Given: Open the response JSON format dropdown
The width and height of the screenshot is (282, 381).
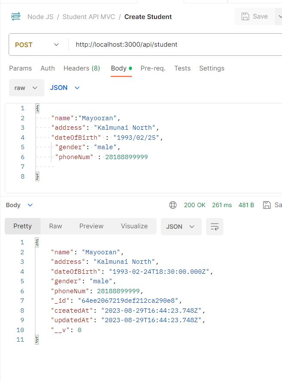Looking at the screenshot, I should 181,227.
